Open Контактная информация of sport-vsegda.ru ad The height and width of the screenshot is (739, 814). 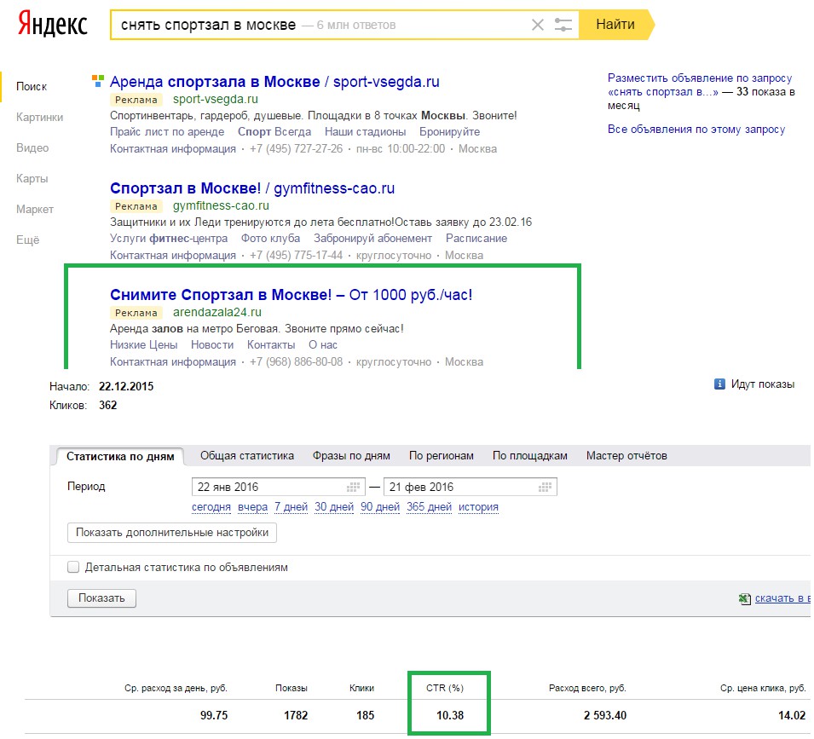coord(173,149)
